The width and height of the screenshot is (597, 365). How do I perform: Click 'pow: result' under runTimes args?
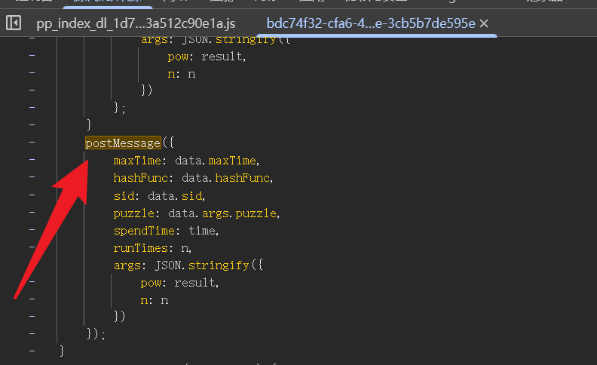[179, 283]
